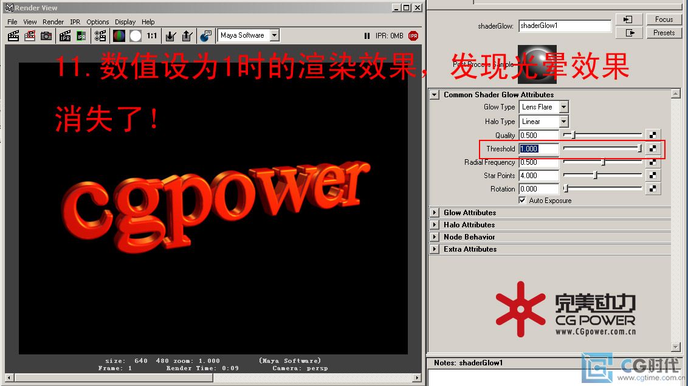Expand the Node Behavior section

click(435, 237)
